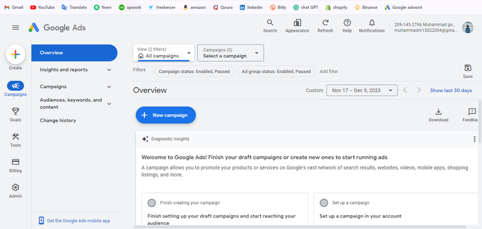Refresh the Google Ads page
482x229 pixels.
click(x=325, y=23)
